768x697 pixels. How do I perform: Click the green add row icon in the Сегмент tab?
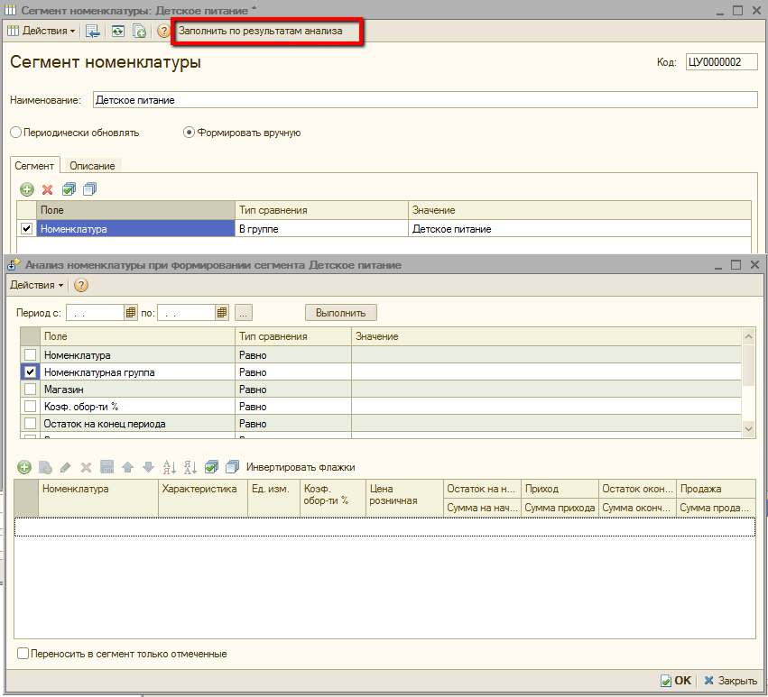tap(26, 189)
